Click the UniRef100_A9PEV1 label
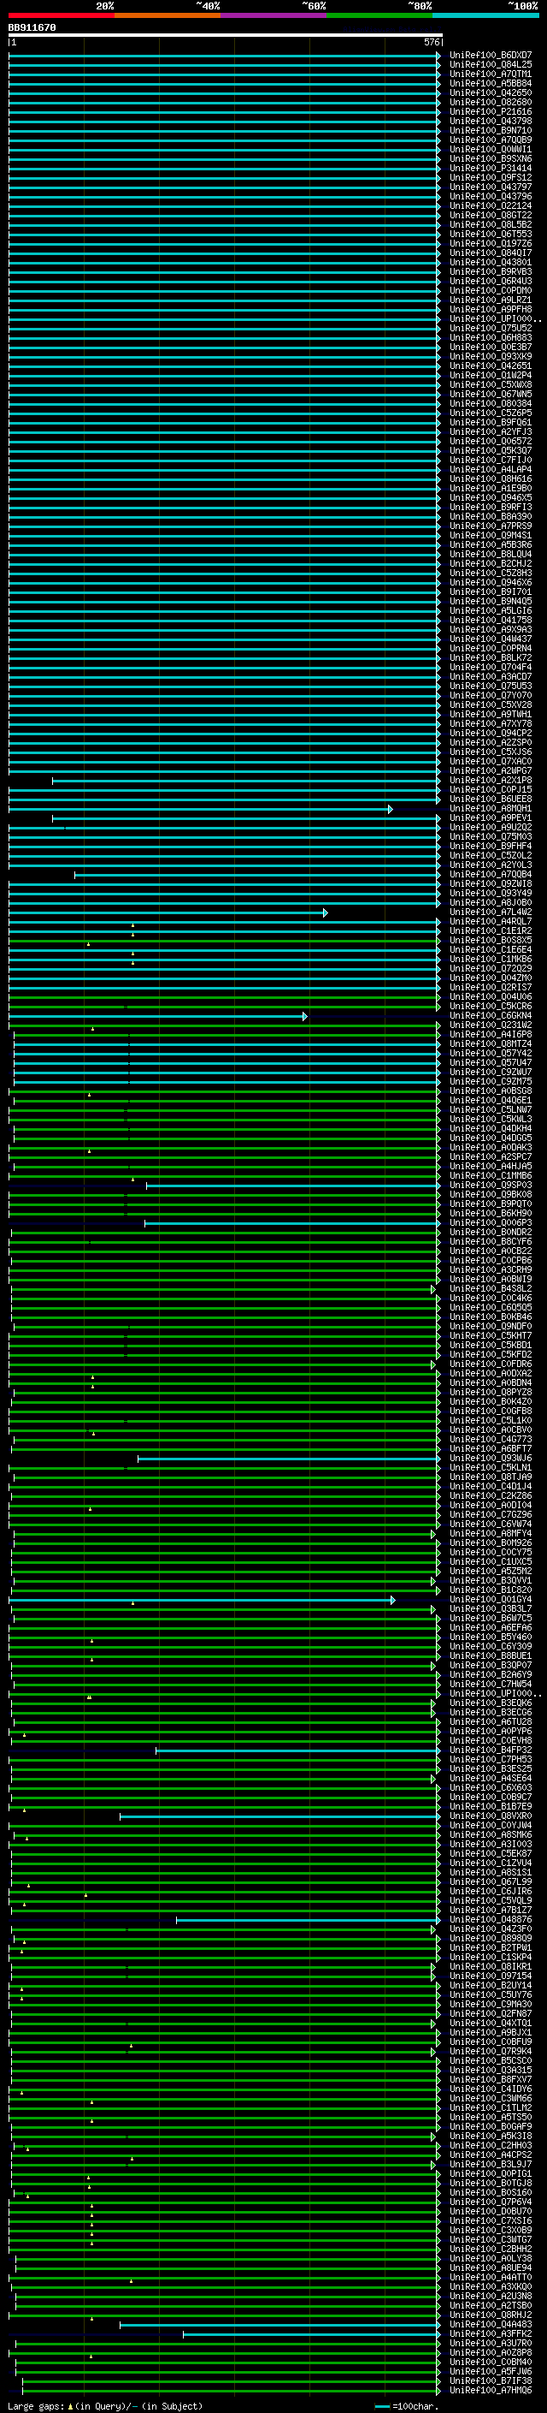Viewport: 547px width, 2413px height. coord(491,817)
